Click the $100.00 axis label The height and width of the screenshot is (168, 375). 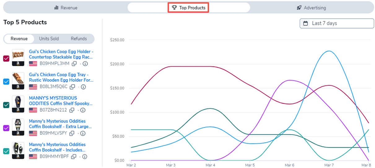point(117,112)
